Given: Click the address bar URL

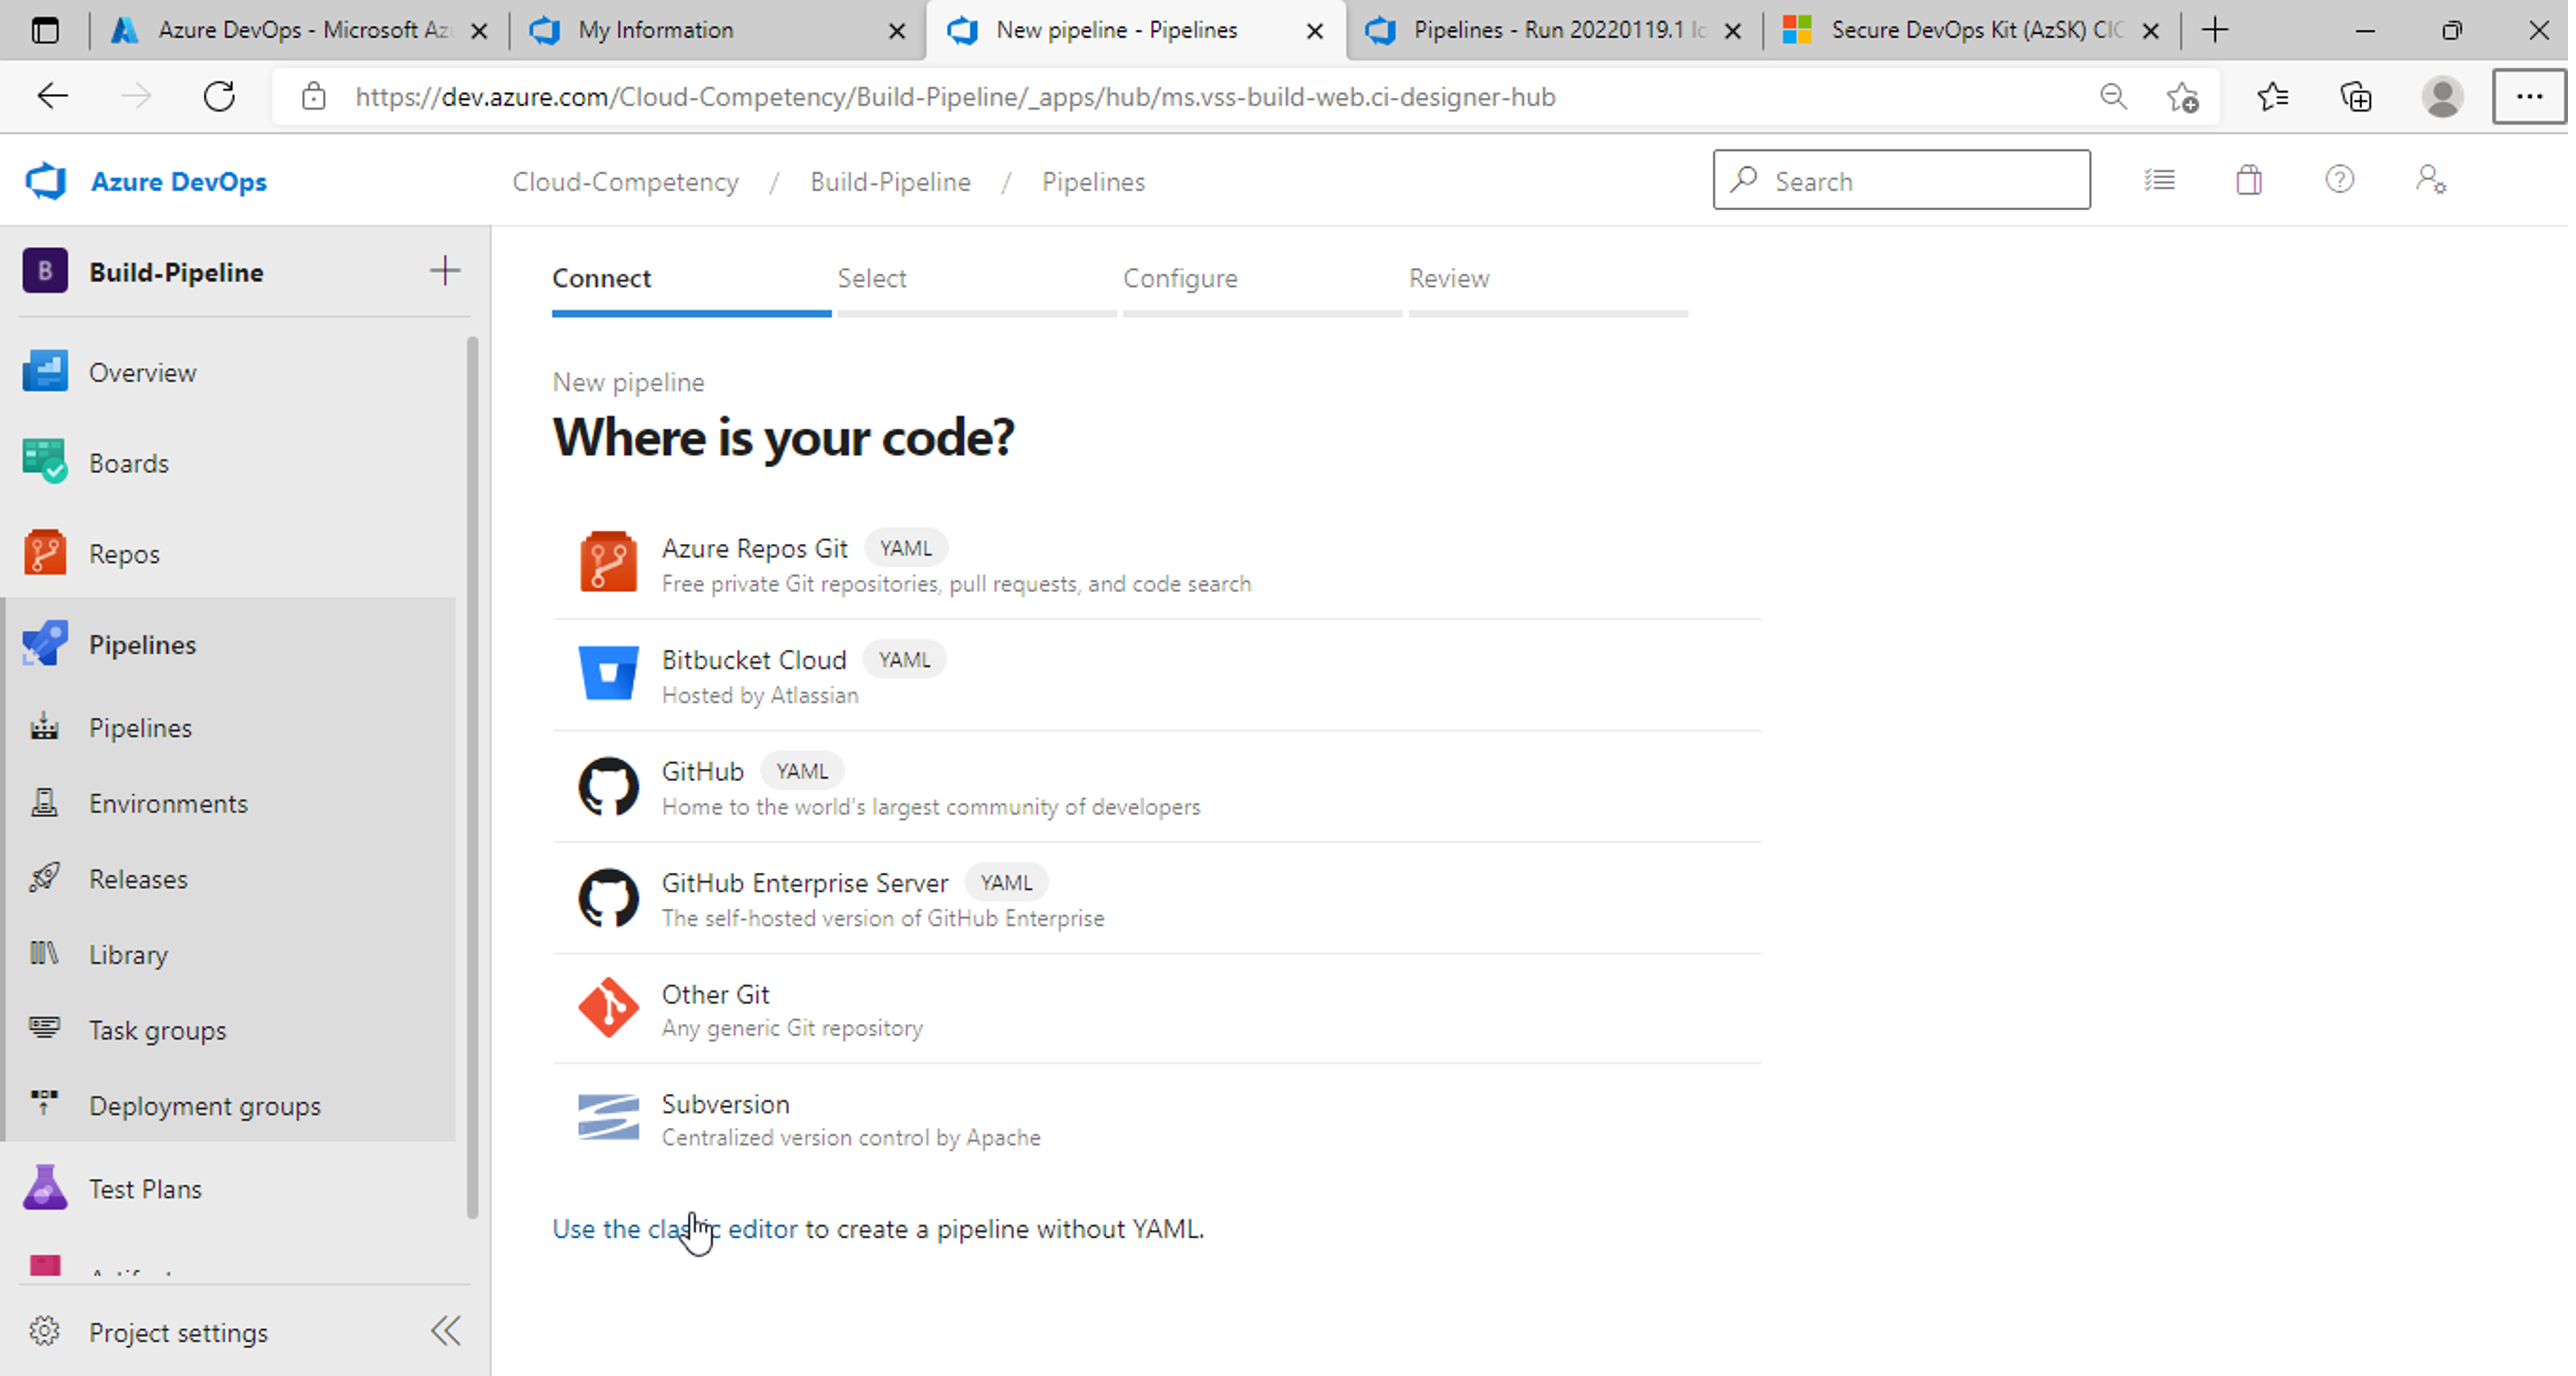Looking at the screenshot, I should click(955, 97).
